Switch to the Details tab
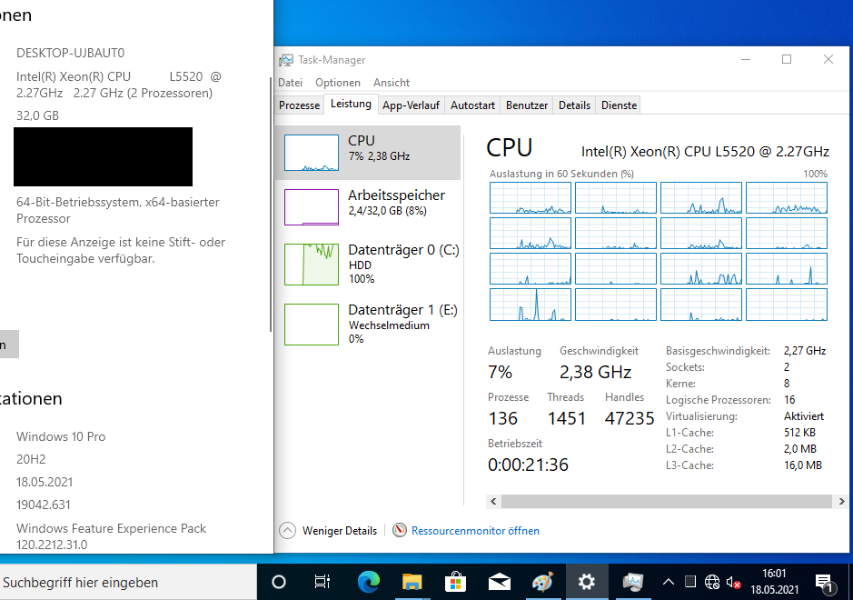853x600 pixels. click(x=574, y=105)
